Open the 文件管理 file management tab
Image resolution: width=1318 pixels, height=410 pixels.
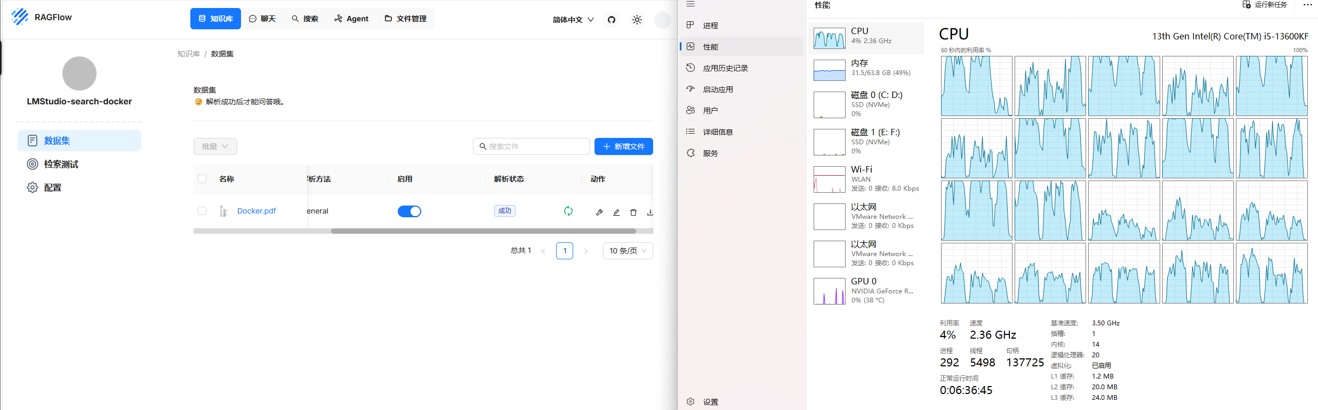pyautogui.click(x=406, y=19)
